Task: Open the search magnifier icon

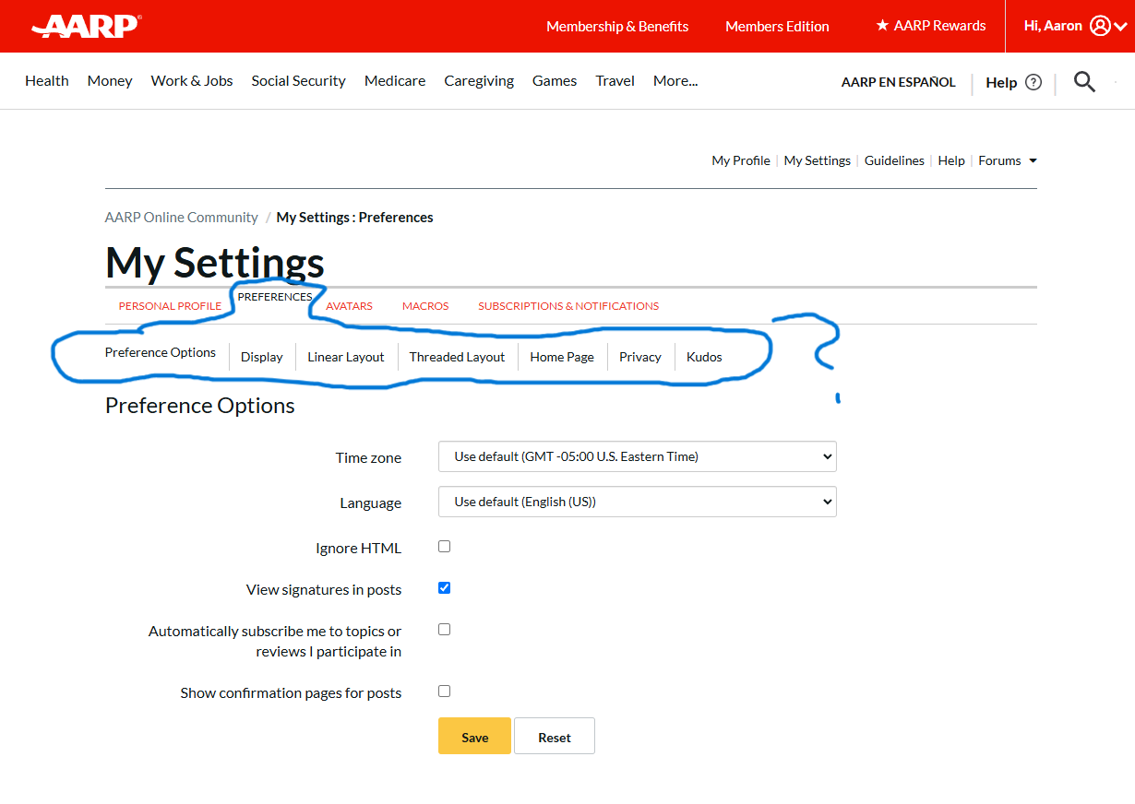Action: tap(1084, 81)
